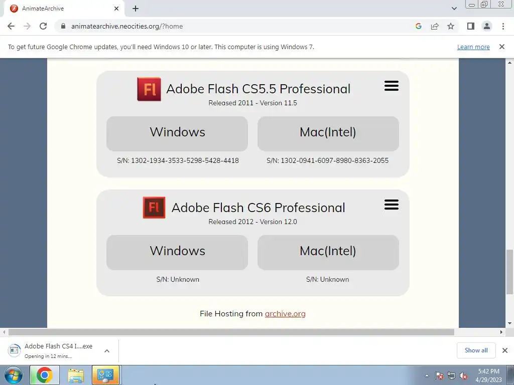Click the address bar URL
This screenshot has width=514, height=385.
tap(127, 26)
